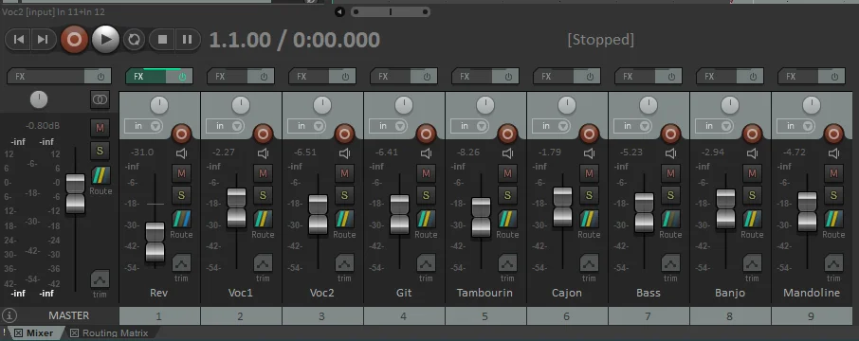Screen dimensions: 859x341
Task: Toggle master mono/stereo button
Action: [101, 99]
